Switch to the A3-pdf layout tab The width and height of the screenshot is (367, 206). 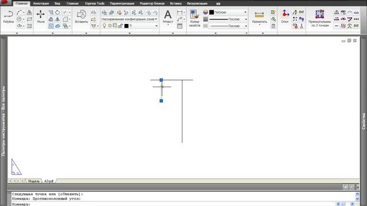point(49,181)
